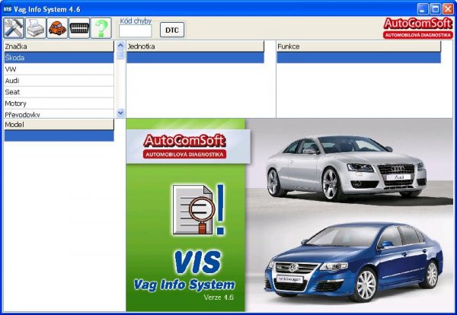This screenshot has height=315, width=457.
Task: Choose Audi from the Značka list
Action: point(58,80)
